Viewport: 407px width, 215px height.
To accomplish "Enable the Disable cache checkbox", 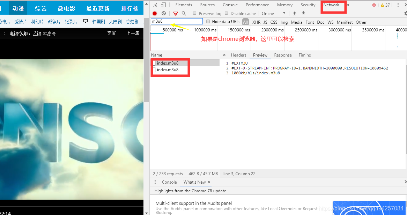I will click(227, 13).
